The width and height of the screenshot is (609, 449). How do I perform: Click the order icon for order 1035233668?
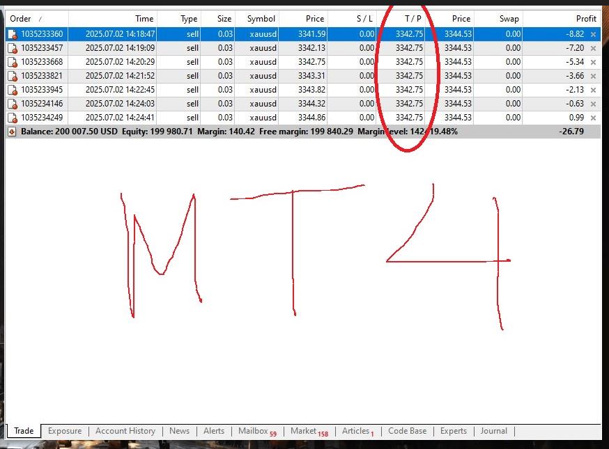13,62
